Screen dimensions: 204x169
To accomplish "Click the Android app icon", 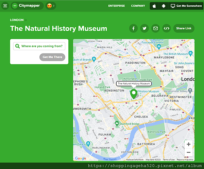I will pyautogui.click(x=164, y=6).
